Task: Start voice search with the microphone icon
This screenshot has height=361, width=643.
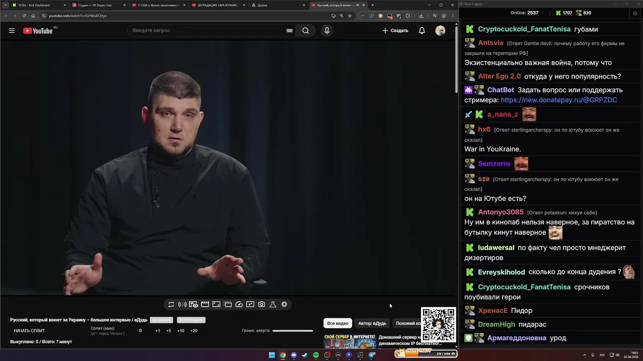Action: click(x=327, y=31)
